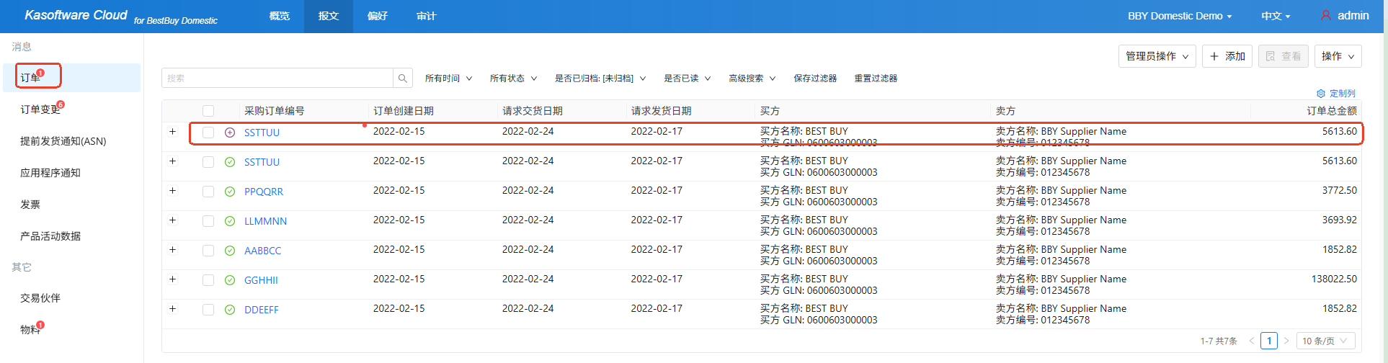The image size is (1388, 363).
Task: Click 重置过滤器 button
Action: 876,79
